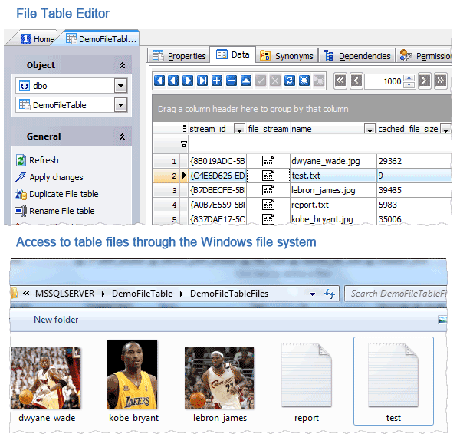Select the kobe_bryant image thumbnail

point(133,375)
